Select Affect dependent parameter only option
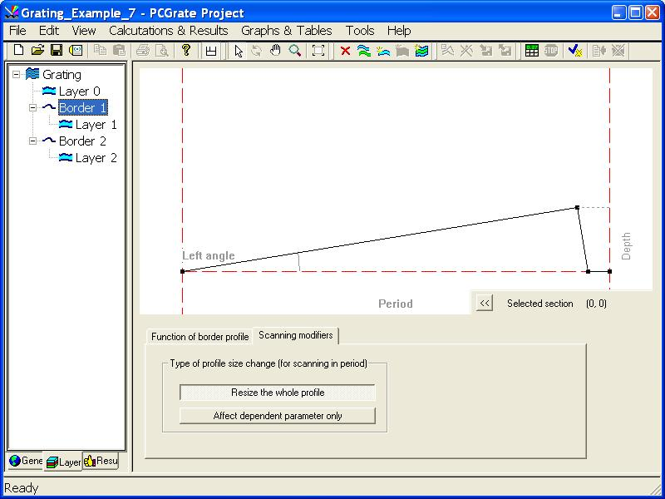Screen dimensions: 665x499 coord(278,416)
